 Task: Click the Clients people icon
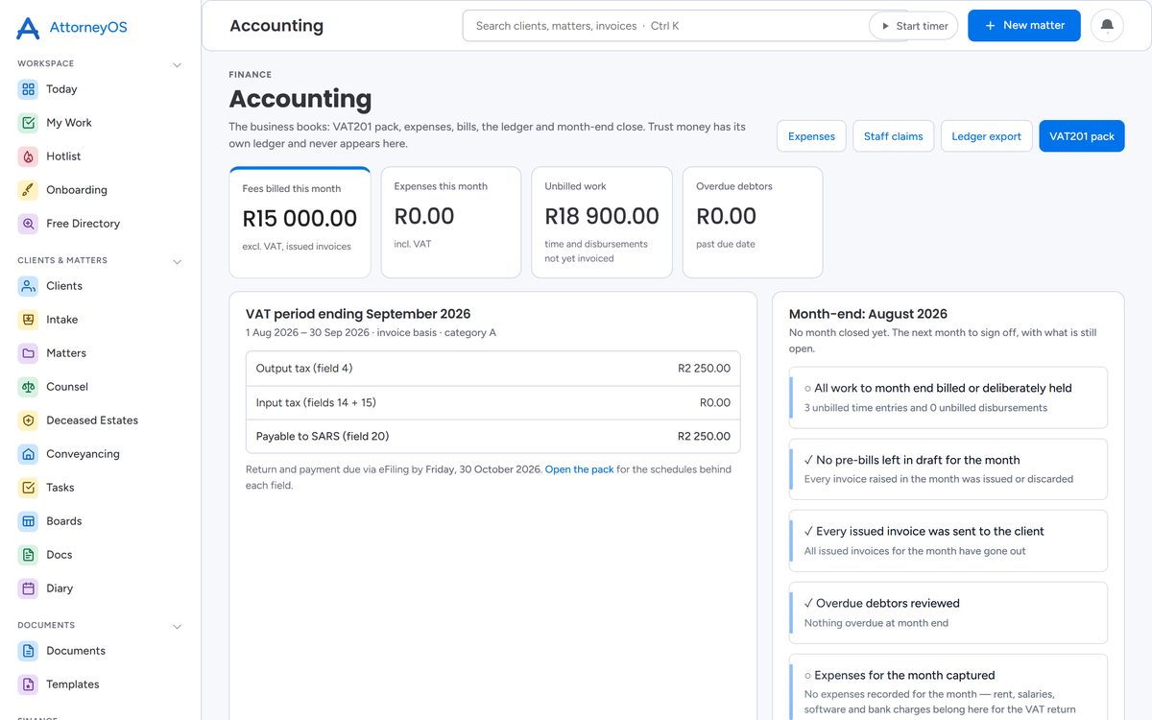click(28, 286)
